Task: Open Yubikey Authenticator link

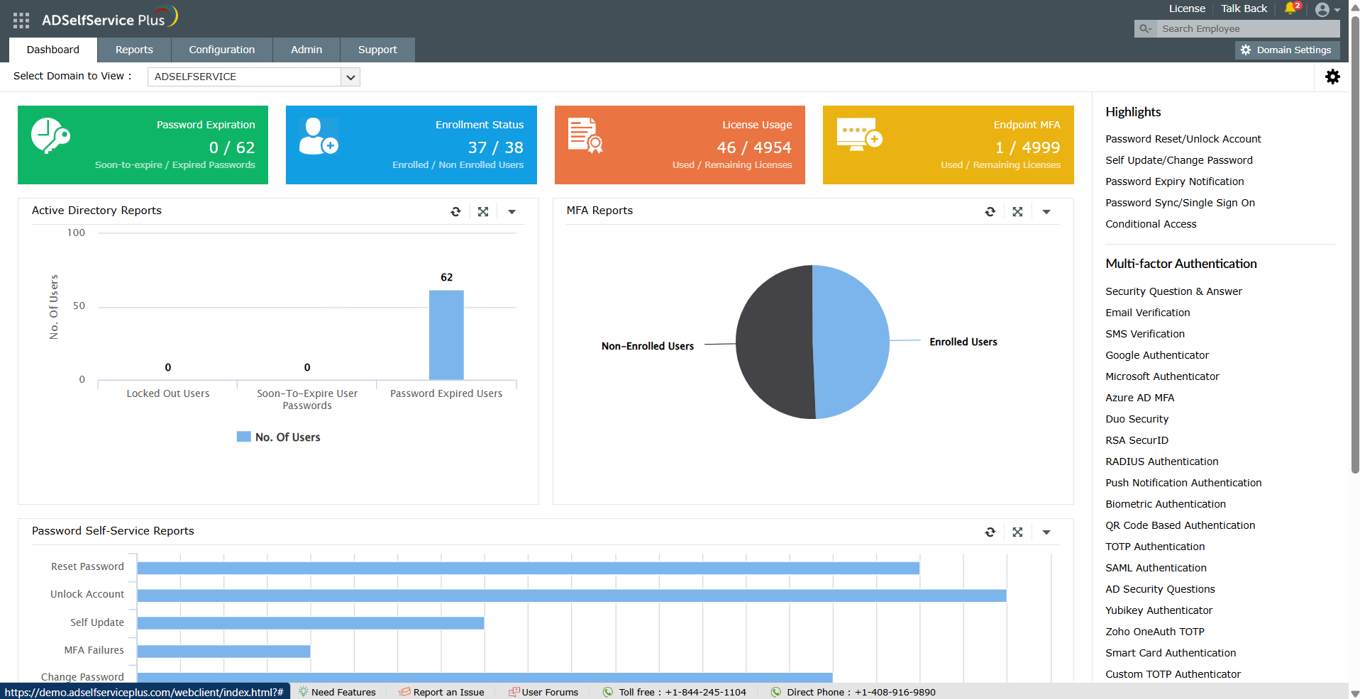Action: 1159,610
